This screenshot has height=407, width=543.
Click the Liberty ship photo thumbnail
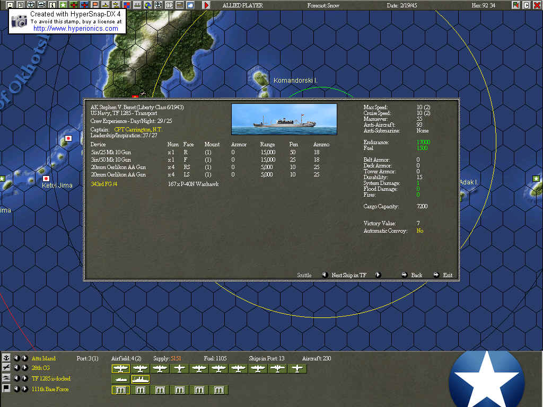[x=284, y=119]
